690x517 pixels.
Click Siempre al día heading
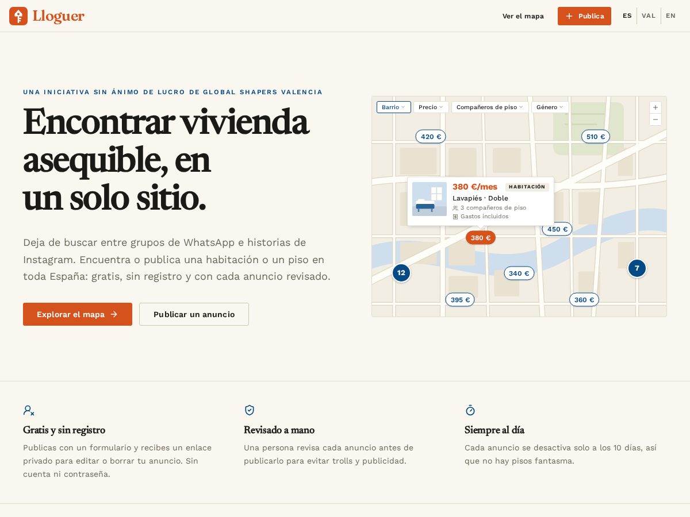[x=494, y=430]
